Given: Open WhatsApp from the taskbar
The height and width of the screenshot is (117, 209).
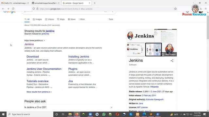Looking at the screenshot, I should tap(104, 114).
